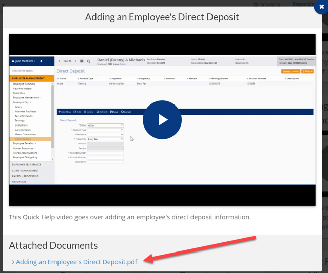Go to next employee with right arrow
Image resolution: width=328 pixels, height=273 pixels.
coord(75,61)
